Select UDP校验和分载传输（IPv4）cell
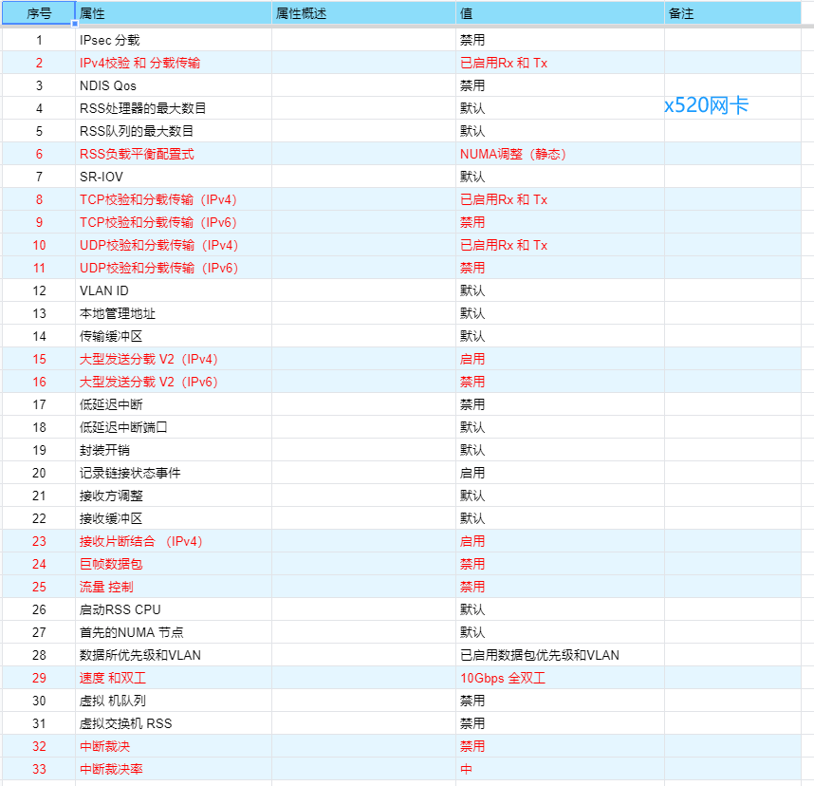Viewport: 814px width, 786px height. click(x=174, y=245)
